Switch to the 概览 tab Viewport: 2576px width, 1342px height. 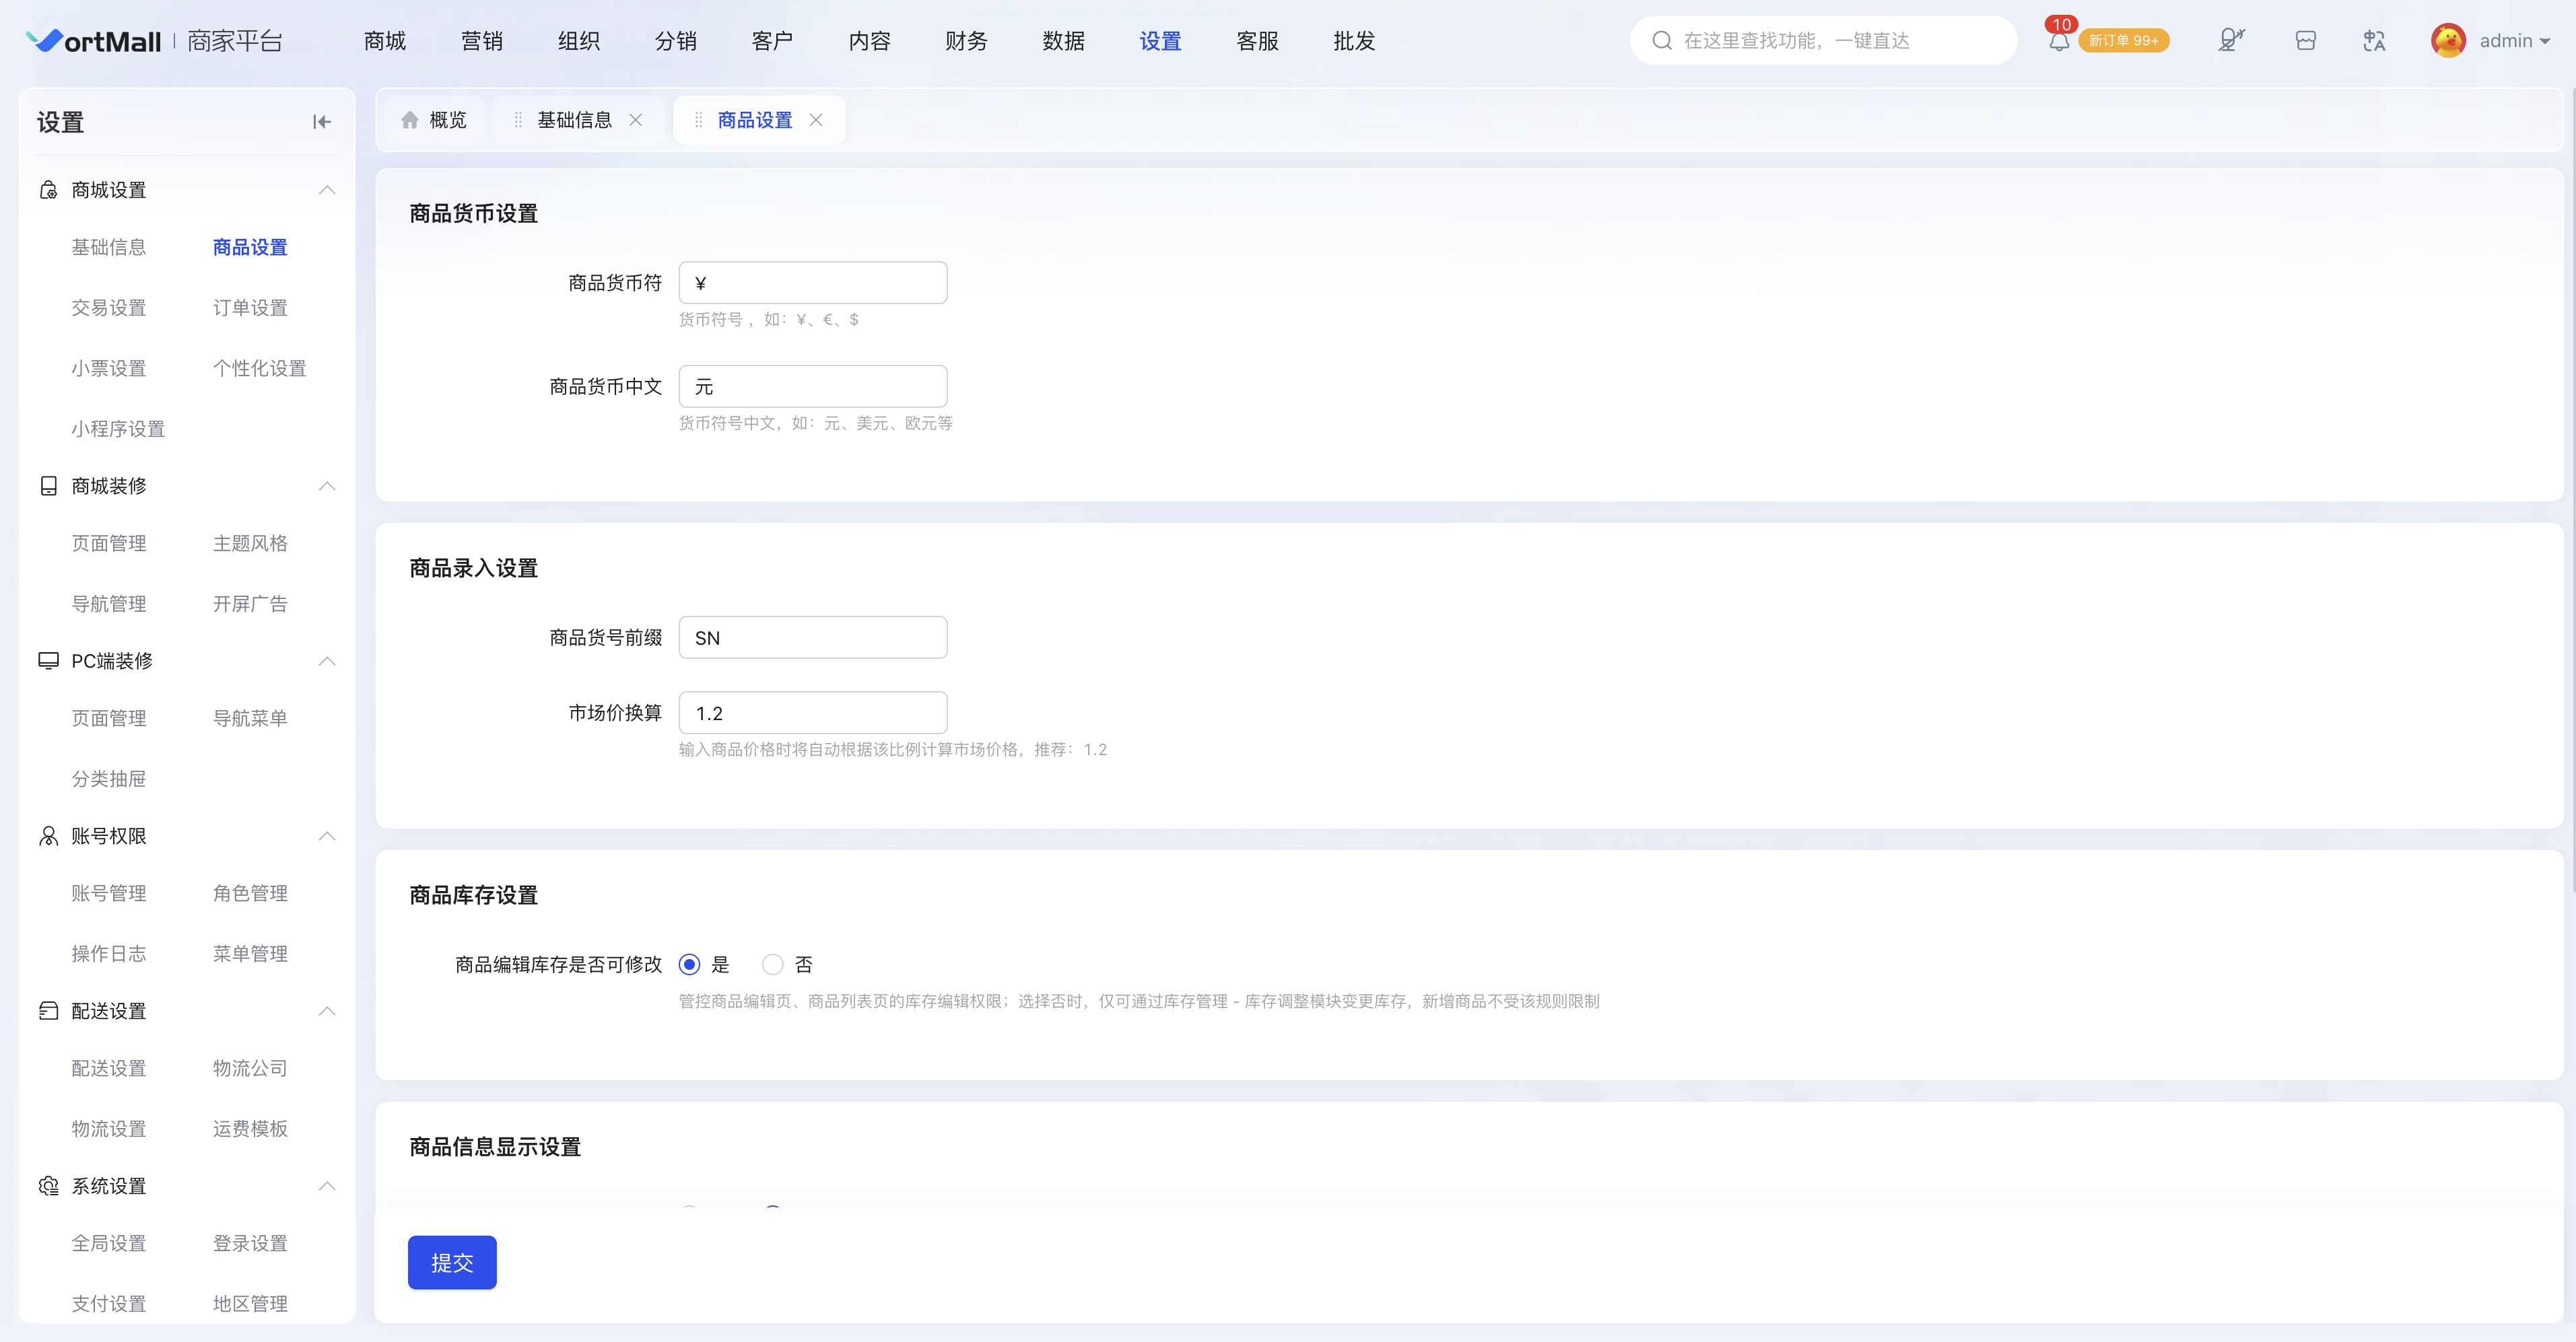coord(434,120)
